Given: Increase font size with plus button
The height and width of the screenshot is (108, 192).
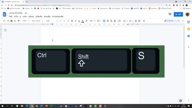Looking at the screenshot, I should 68,21.
